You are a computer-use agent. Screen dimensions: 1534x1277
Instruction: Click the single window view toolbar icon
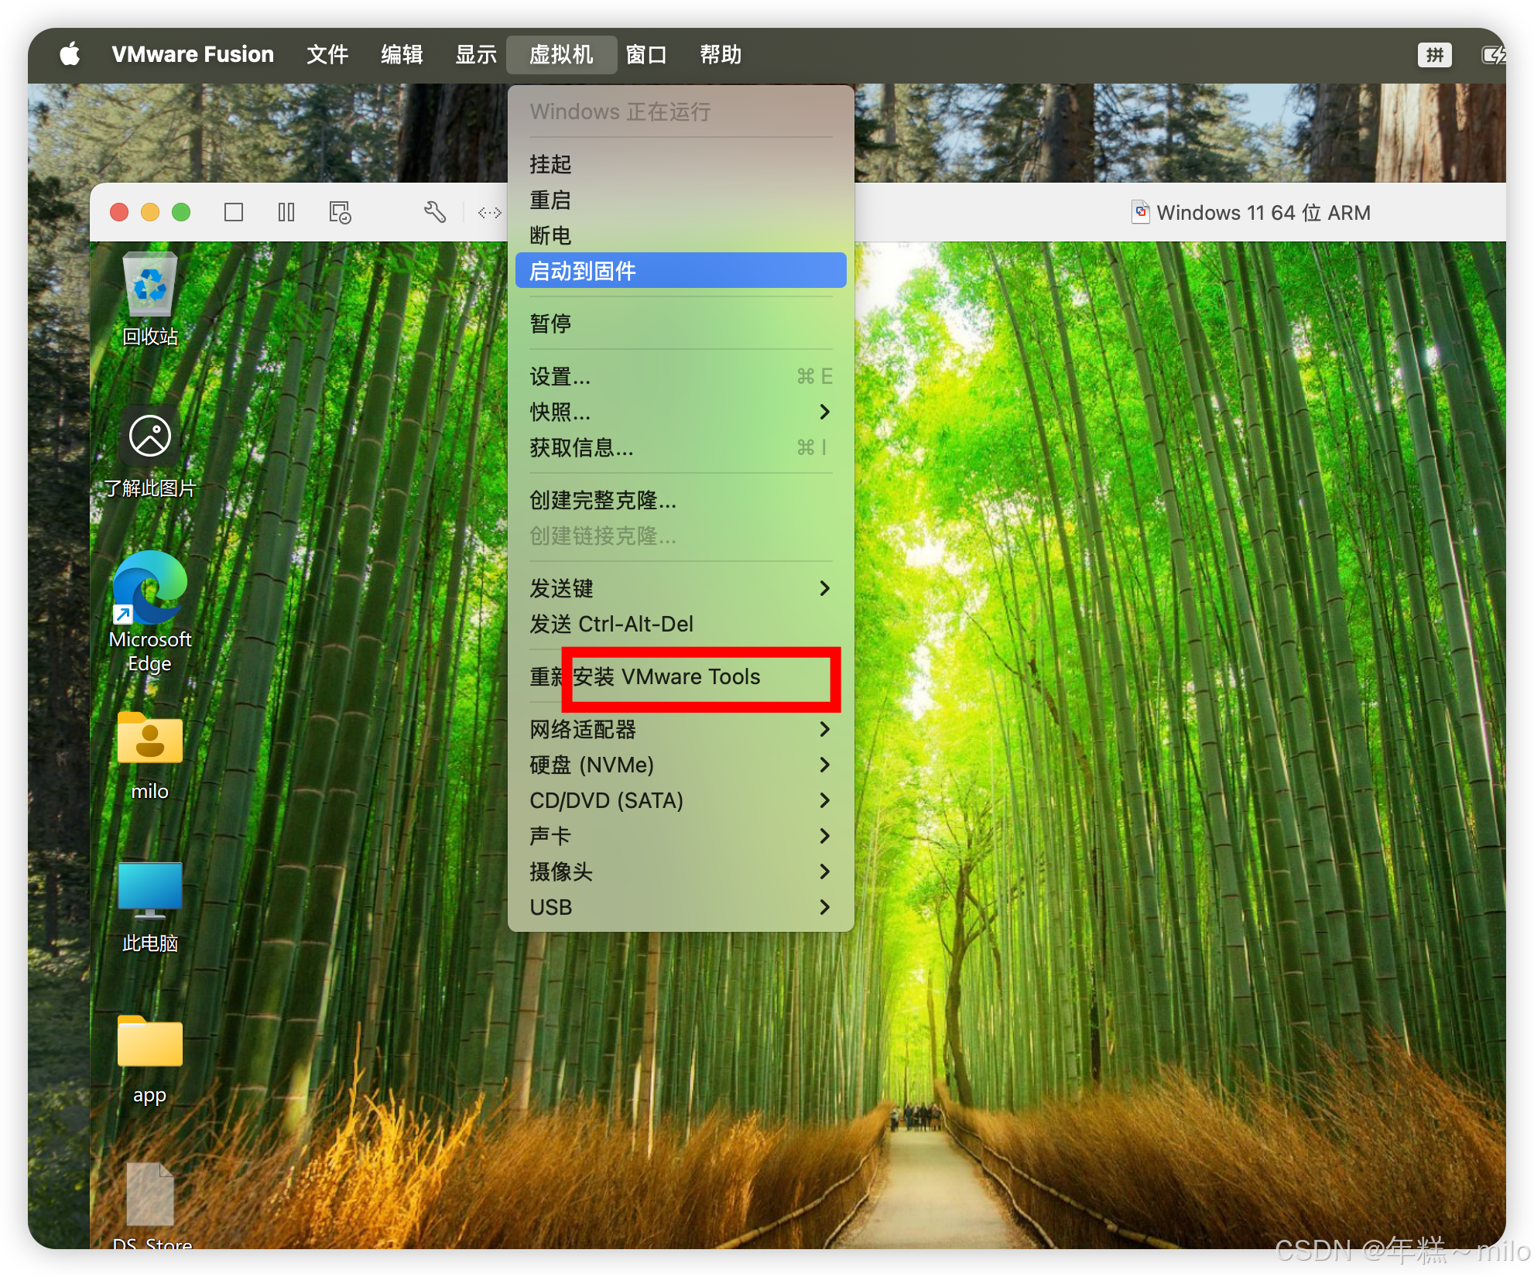(234, 212)
